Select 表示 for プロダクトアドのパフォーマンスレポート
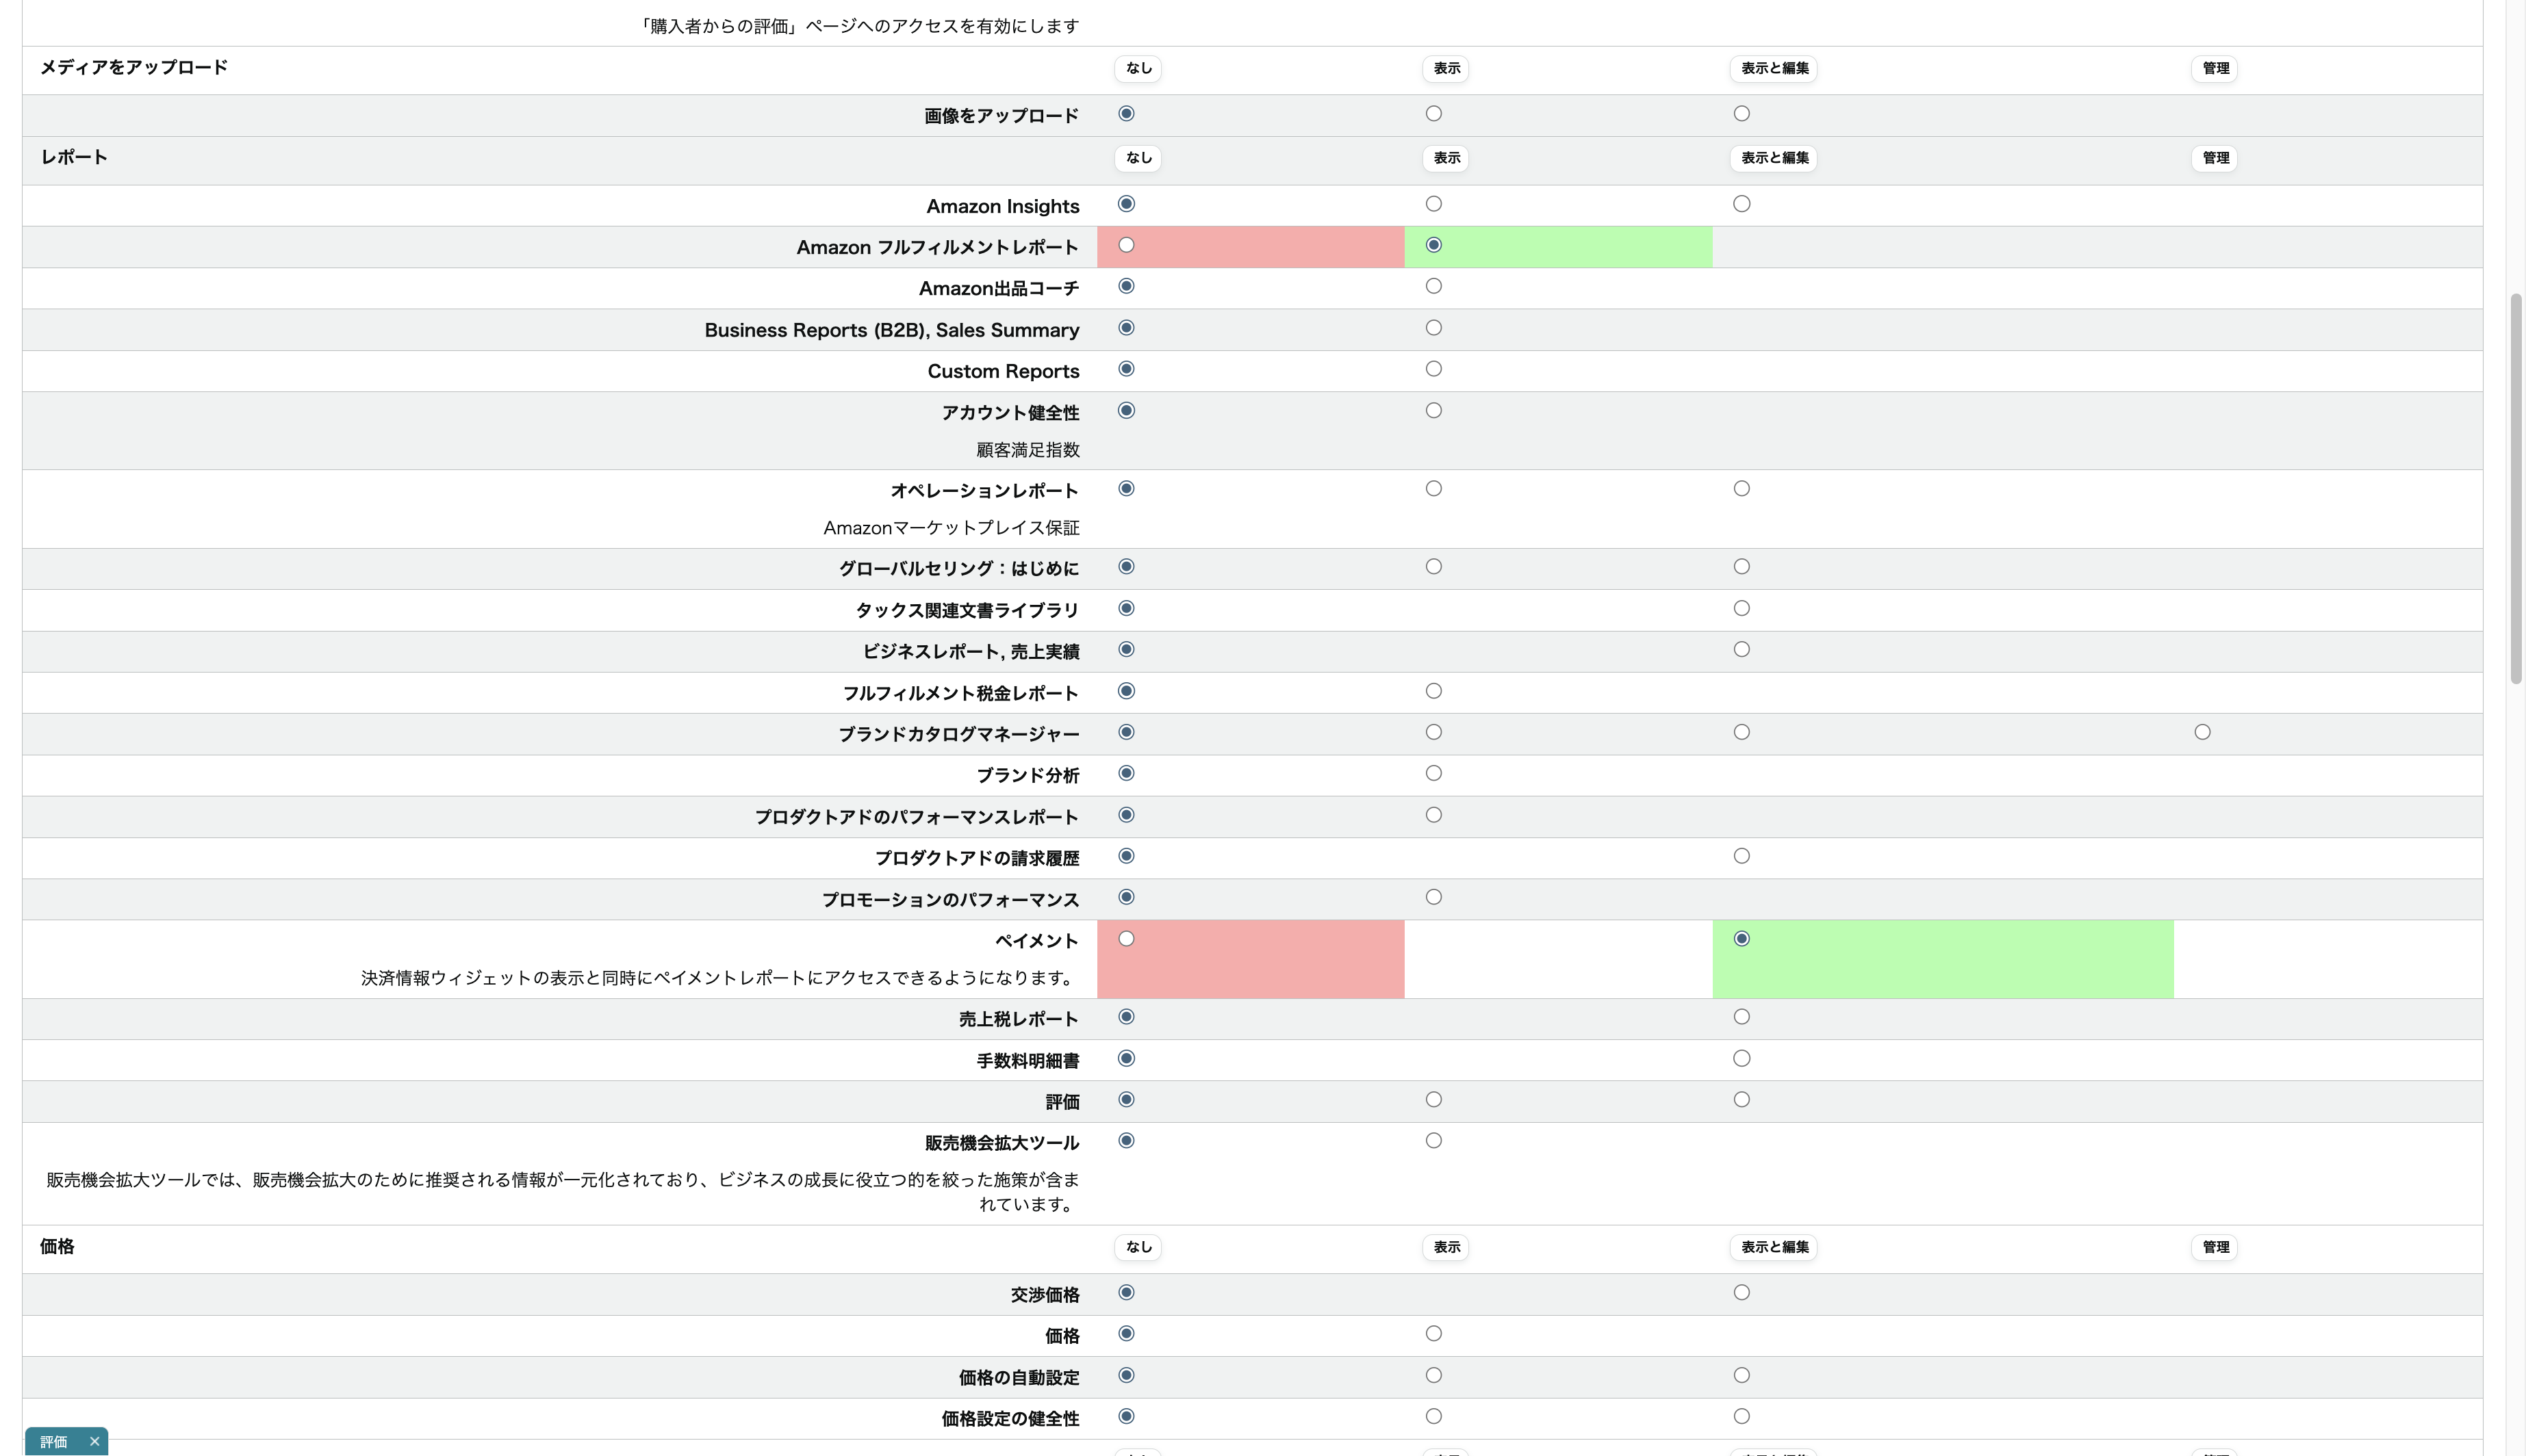The height and width of the screenshot is (1456, 2526). tap(1433, 814)
